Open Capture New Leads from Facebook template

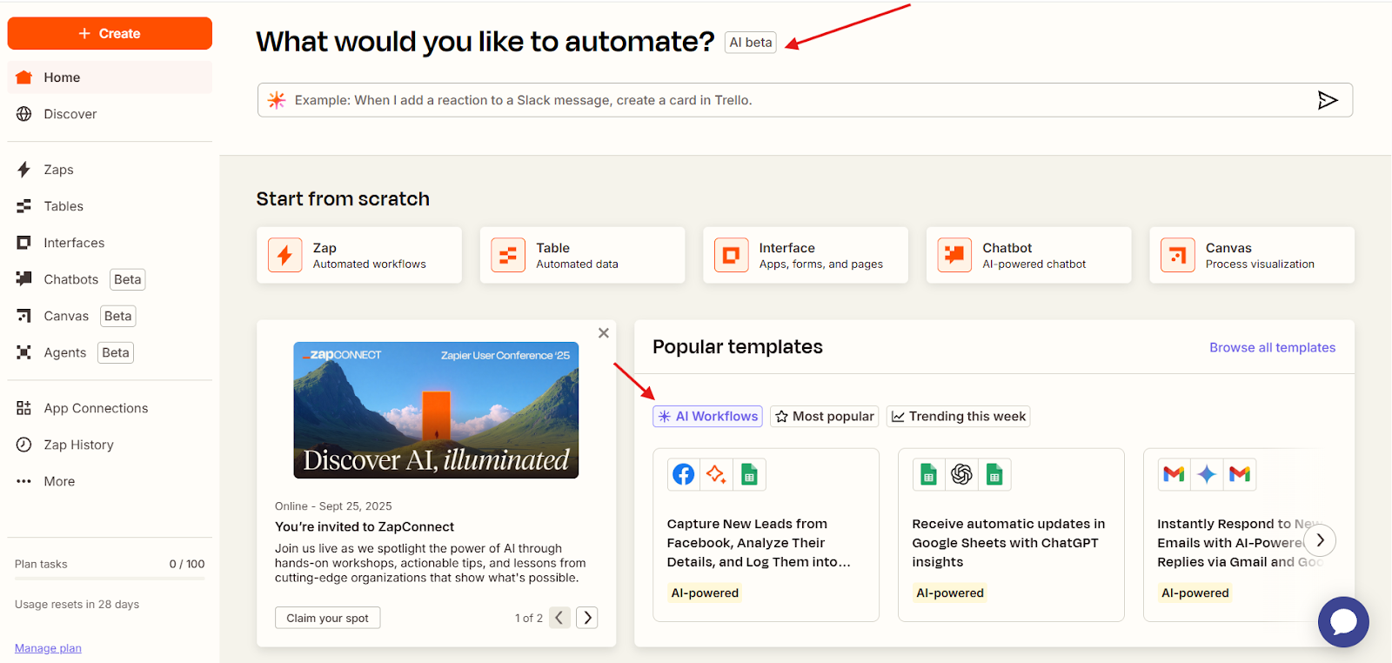(766, 535)
